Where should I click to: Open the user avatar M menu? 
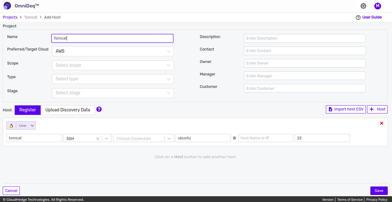378,6
